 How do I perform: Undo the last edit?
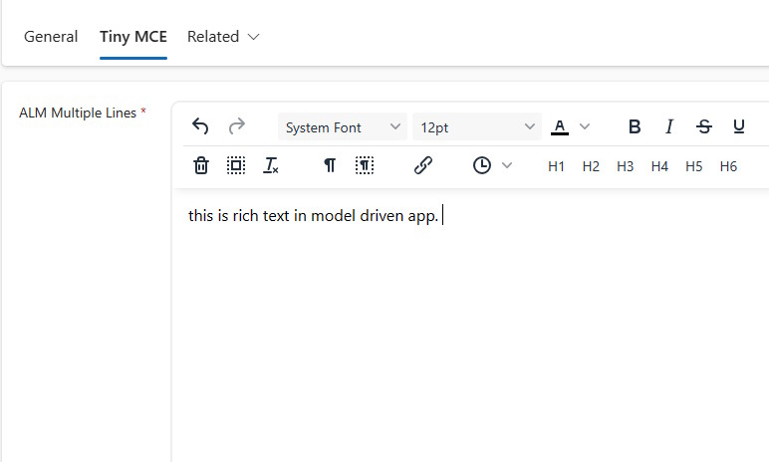[x=200, y=126]
